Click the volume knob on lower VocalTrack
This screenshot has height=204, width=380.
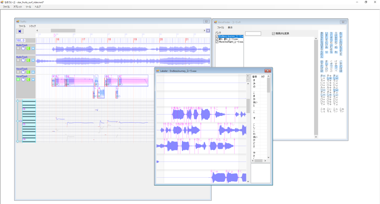23,80
